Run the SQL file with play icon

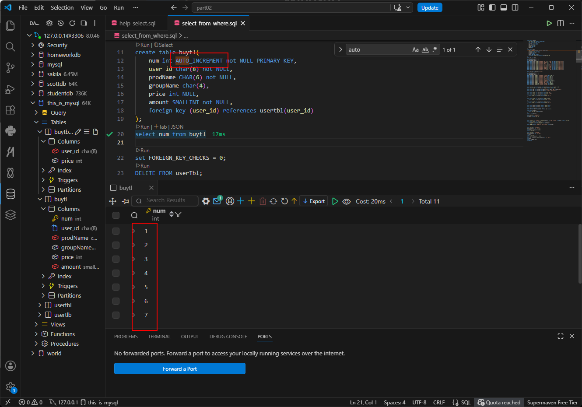(x=549, y=23)
